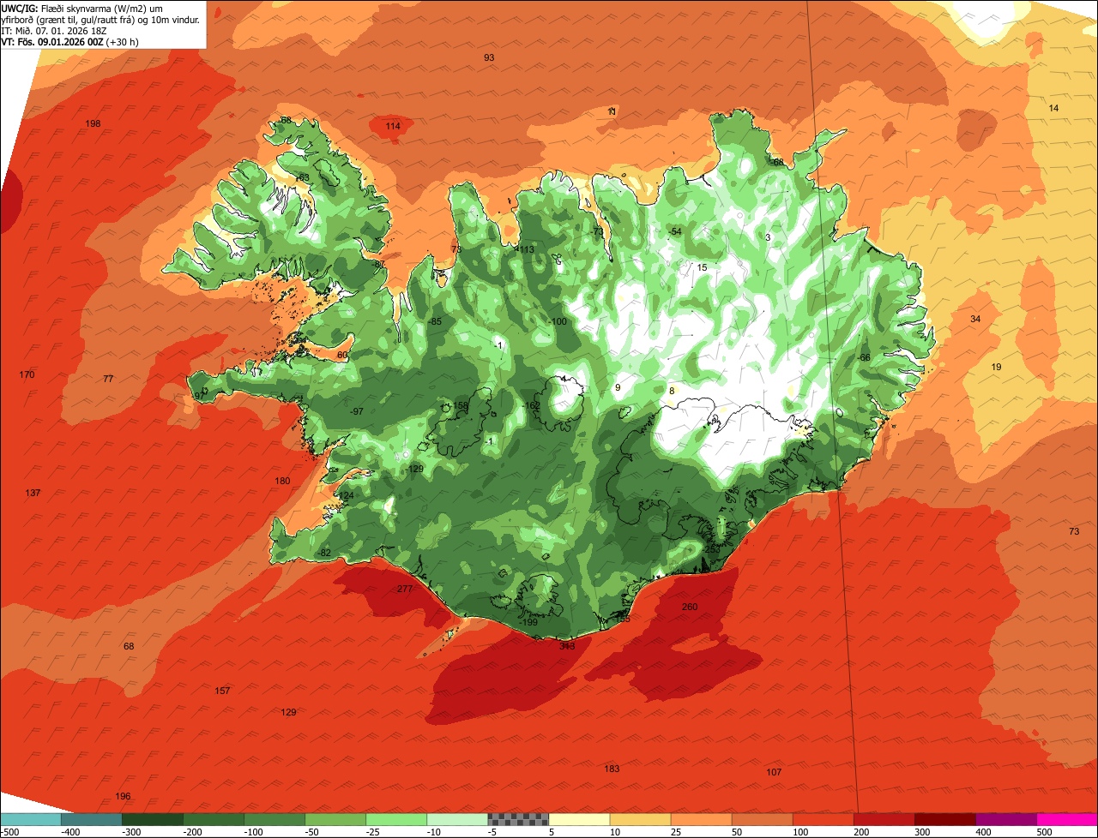Click the purple legend swatch between 400 and 500
Image resolution: width=1098 pixels, height=838 pixels.
[1005, 818]
